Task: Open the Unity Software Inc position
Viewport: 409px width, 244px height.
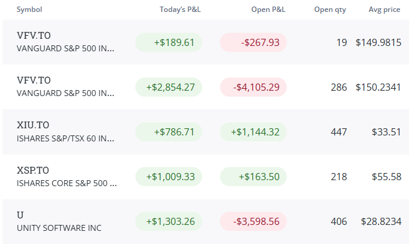Action: coord(206,221)
